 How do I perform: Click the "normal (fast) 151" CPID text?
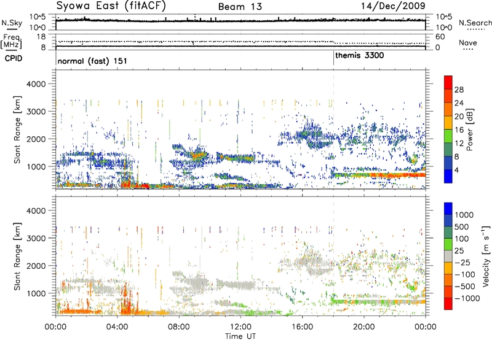point(92,61)
